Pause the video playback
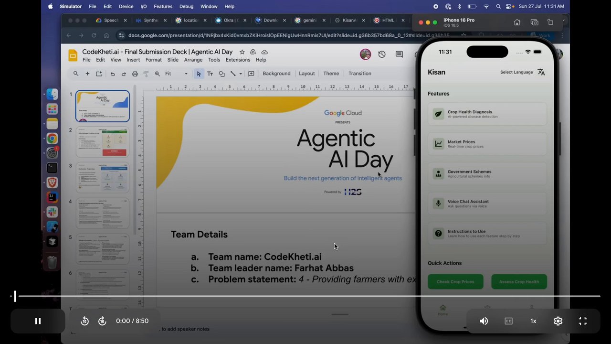The width and height of the screenshot is (611, 344). tap(38, 321)
